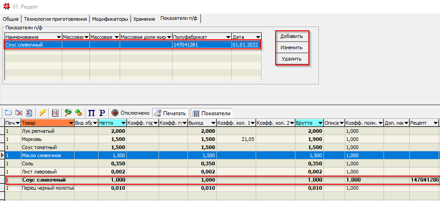Click the folder icon with red cross
440x201 pixels.
(19, 113)
